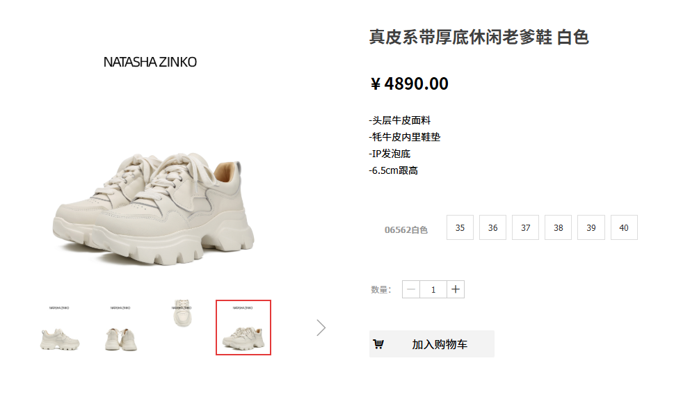Image resolution: width=690 pixels, height=395 pixels.
Task: Click the main sneaker product image
Action: click(153, 209)
